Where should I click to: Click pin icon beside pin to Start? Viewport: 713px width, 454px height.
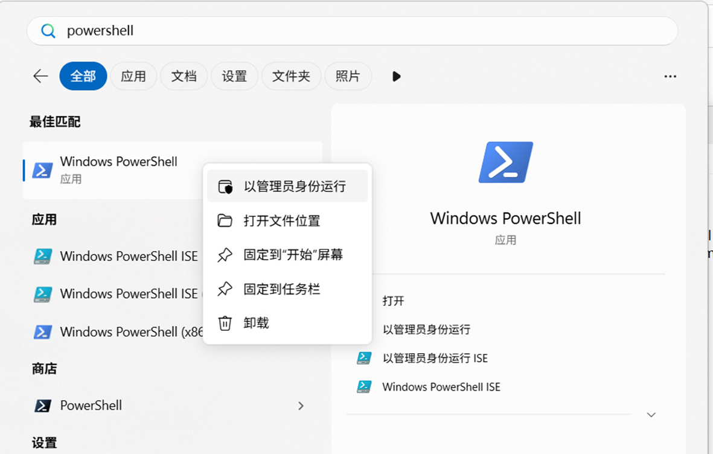click(x=225, y=255)
